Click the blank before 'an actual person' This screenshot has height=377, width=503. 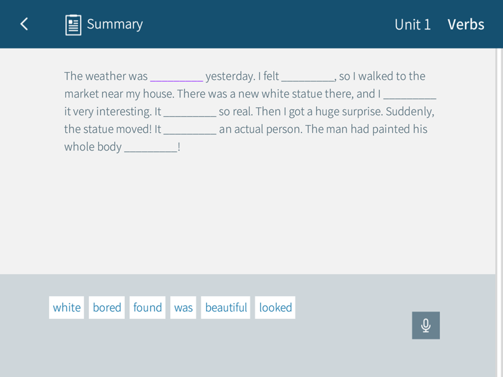click(x=190, y=130)
